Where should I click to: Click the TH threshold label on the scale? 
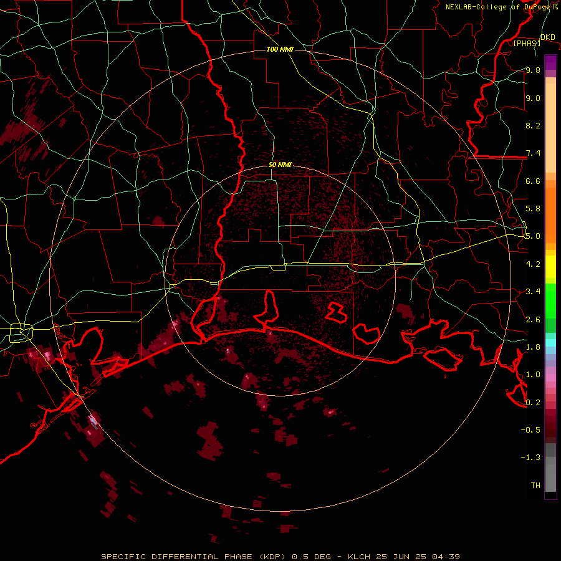pyautogui.click(x=535, y=486)
